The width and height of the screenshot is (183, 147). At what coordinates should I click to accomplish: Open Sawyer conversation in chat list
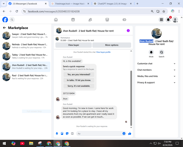pos(26,36)
